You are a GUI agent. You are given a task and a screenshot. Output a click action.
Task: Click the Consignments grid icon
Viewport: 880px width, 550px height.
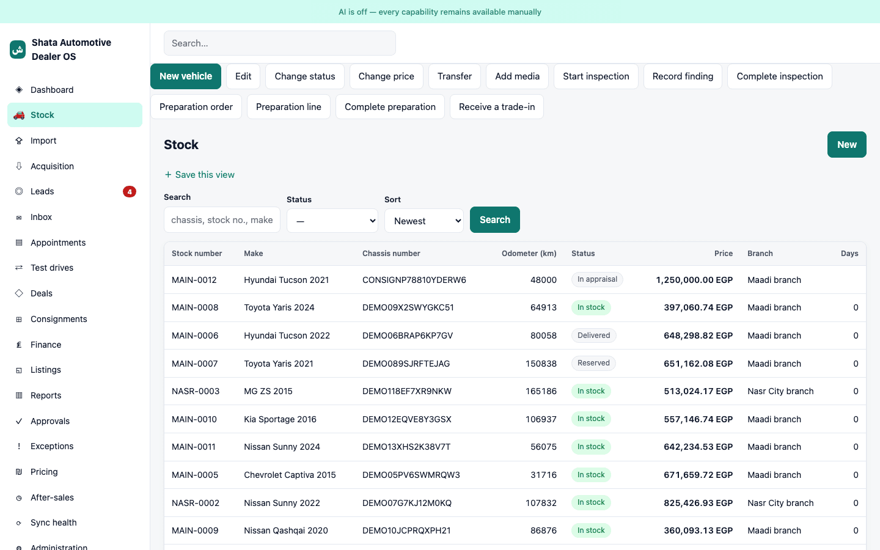coord(19,319)
